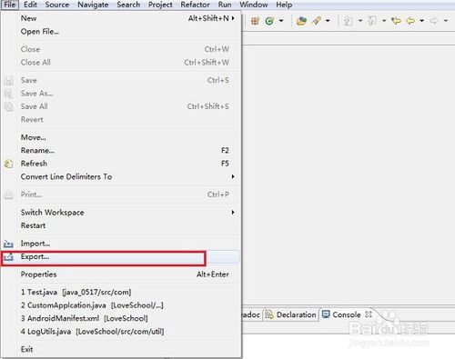The width and height of the screenshot is (455, 359).
Task: Open the File menu
Action: coord(10,5)
